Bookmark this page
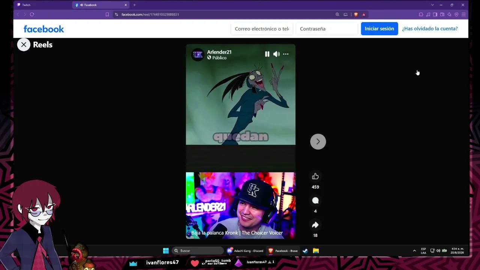 [x=107, y=14]
